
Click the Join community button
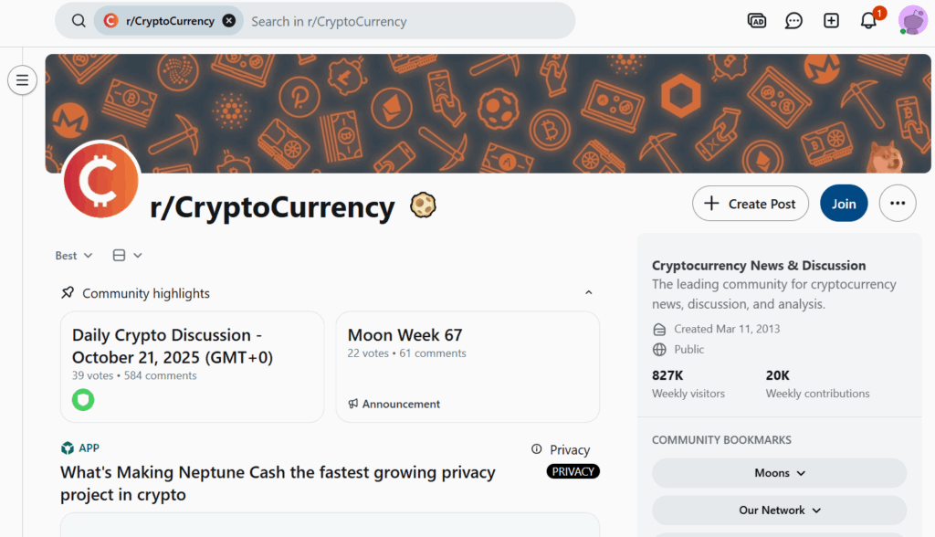click(x=844, y=204)
